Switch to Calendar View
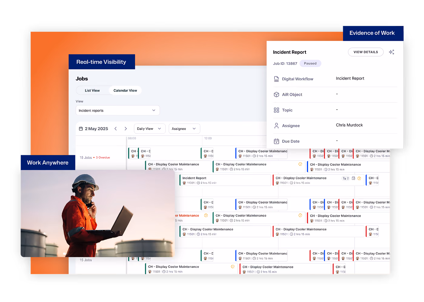Image resolution: width=424 pixels, height=302 pixels. [125, 91]
